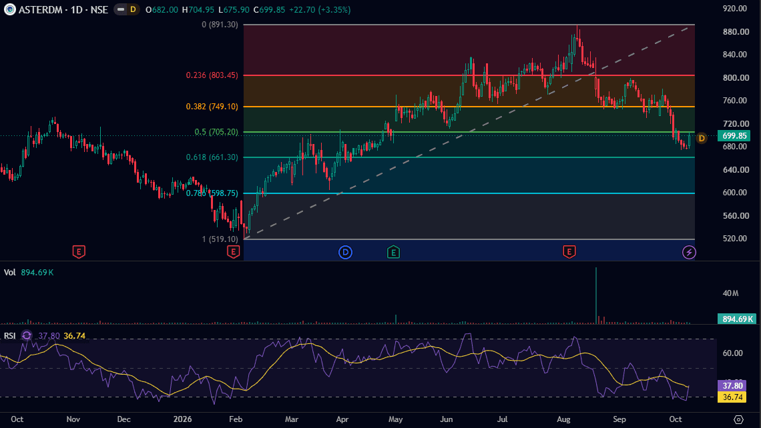Click the 920.00 price axis label

pos(735,8)
